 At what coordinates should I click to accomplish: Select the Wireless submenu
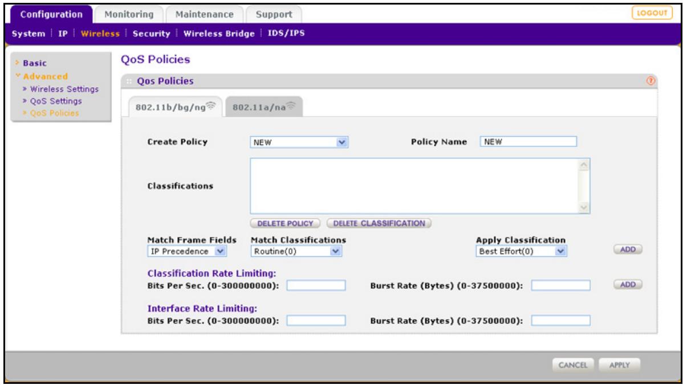100,34
